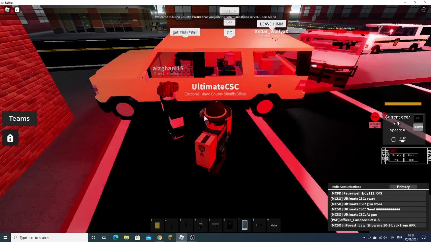Shift gear UP
The image size is (431, 242).
pyautogui.click(x=418, y=118)
